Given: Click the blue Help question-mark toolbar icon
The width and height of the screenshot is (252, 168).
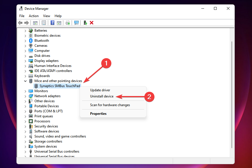Looking at the screenshot, I should [52, 23].
